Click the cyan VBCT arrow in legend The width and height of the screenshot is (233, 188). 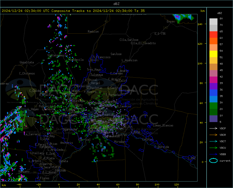pyautogui.click(x=213, y=141)
